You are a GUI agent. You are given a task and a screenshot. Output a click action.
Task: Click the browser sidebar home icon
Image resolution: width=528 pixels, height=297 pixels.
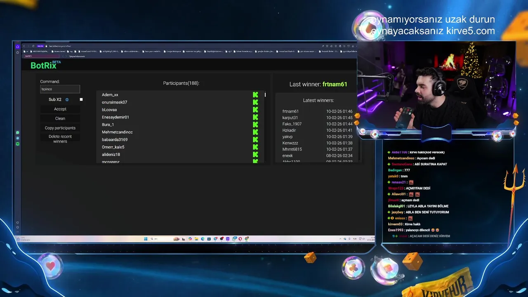18,47
